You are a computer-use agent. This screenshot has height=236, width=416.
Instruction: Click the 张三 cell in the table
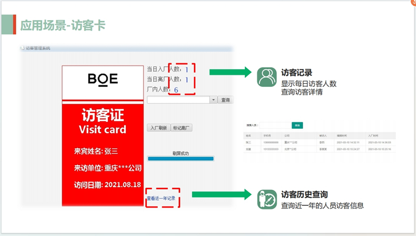(249, 142)
